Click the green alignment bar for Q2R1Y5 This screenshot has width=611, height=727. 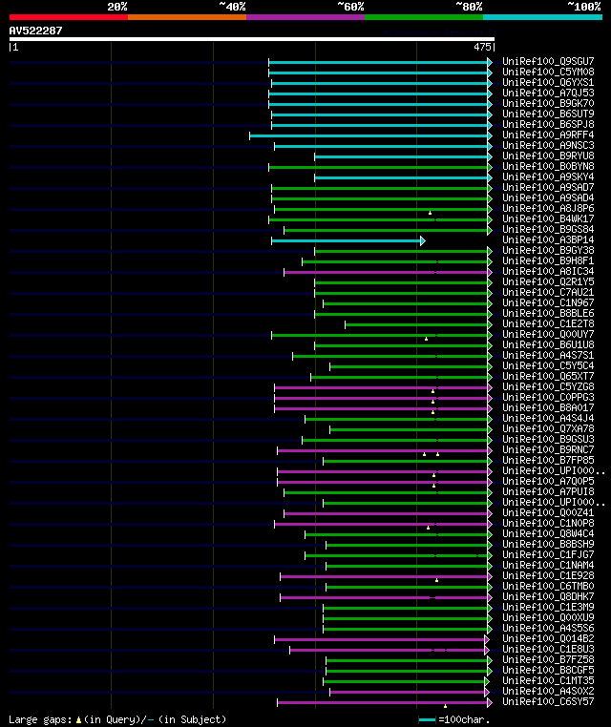coord(401,282)
